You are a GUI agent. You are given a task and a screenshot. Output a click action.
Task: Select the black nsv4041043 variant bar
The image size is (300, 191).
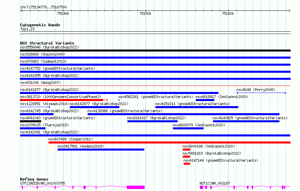coord(30,121)
